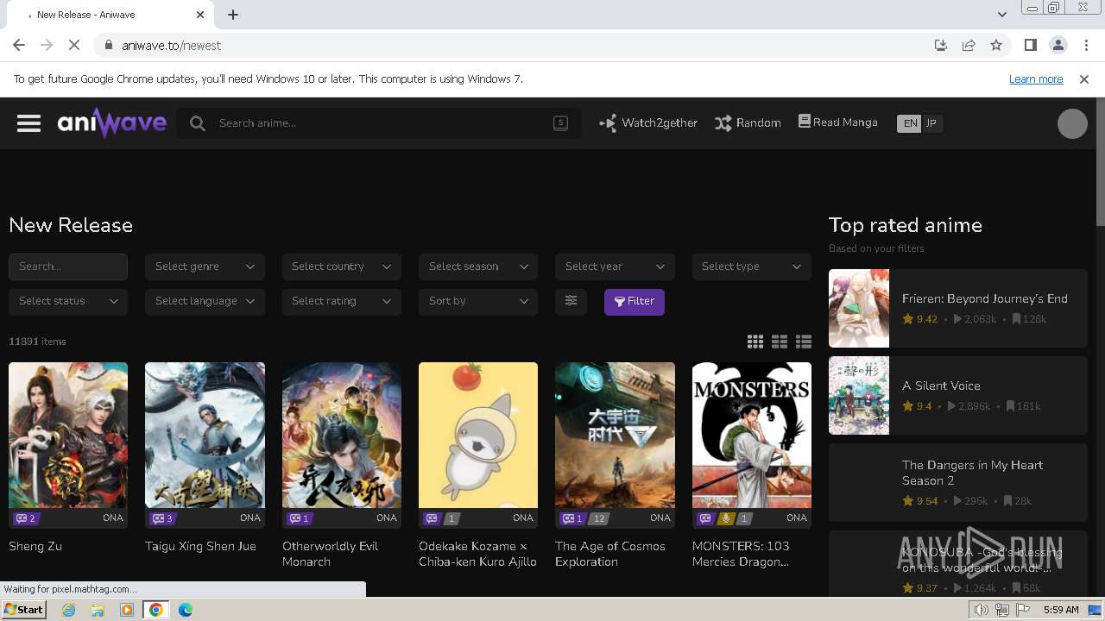Switch to list view
The image size is (1105, 621).
(804, 342)
